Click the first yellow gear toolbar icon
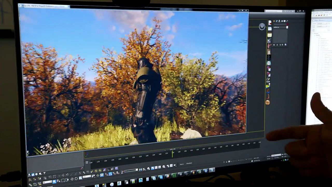Screen dimensions: 332x187 pos(96,171)
